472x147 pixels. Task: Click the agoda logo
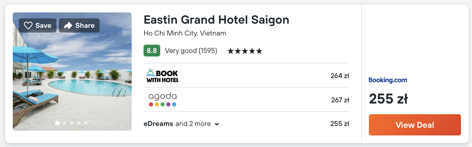tap(163, 99)
